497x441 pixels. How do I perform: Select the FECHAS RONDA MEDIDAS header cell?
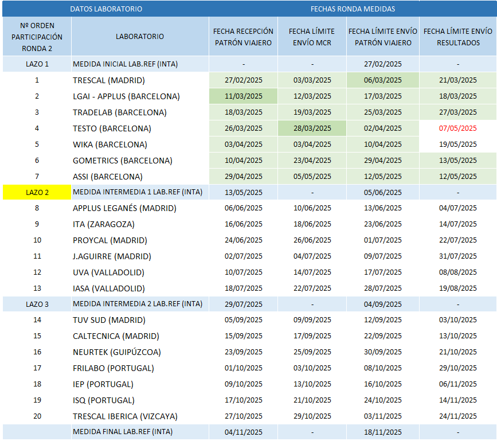click(353, 9)
